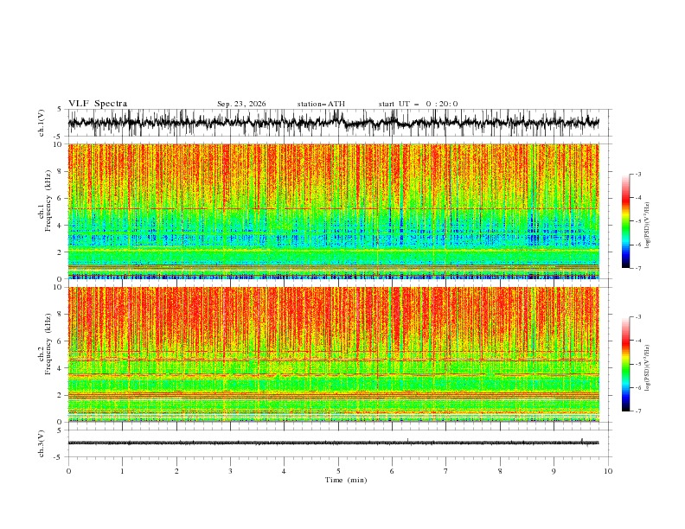Viewport: 685px width, 529px height.
Task: Click the 9 minute tick label on time axis
Action: (554, 471)
